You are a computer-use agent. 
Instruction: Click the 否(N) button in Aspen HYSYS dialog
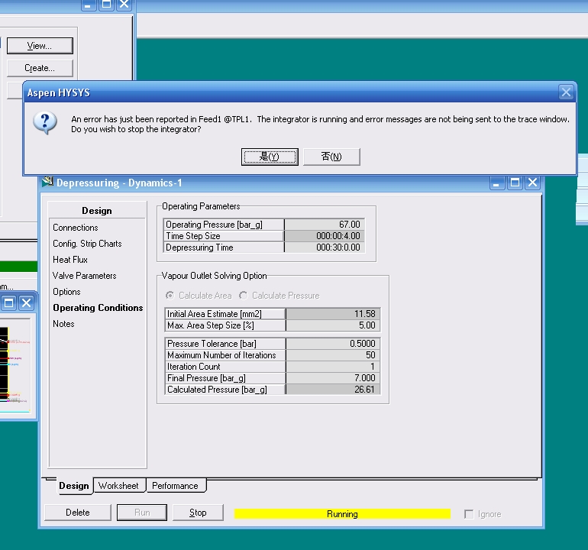pos(331,157)
